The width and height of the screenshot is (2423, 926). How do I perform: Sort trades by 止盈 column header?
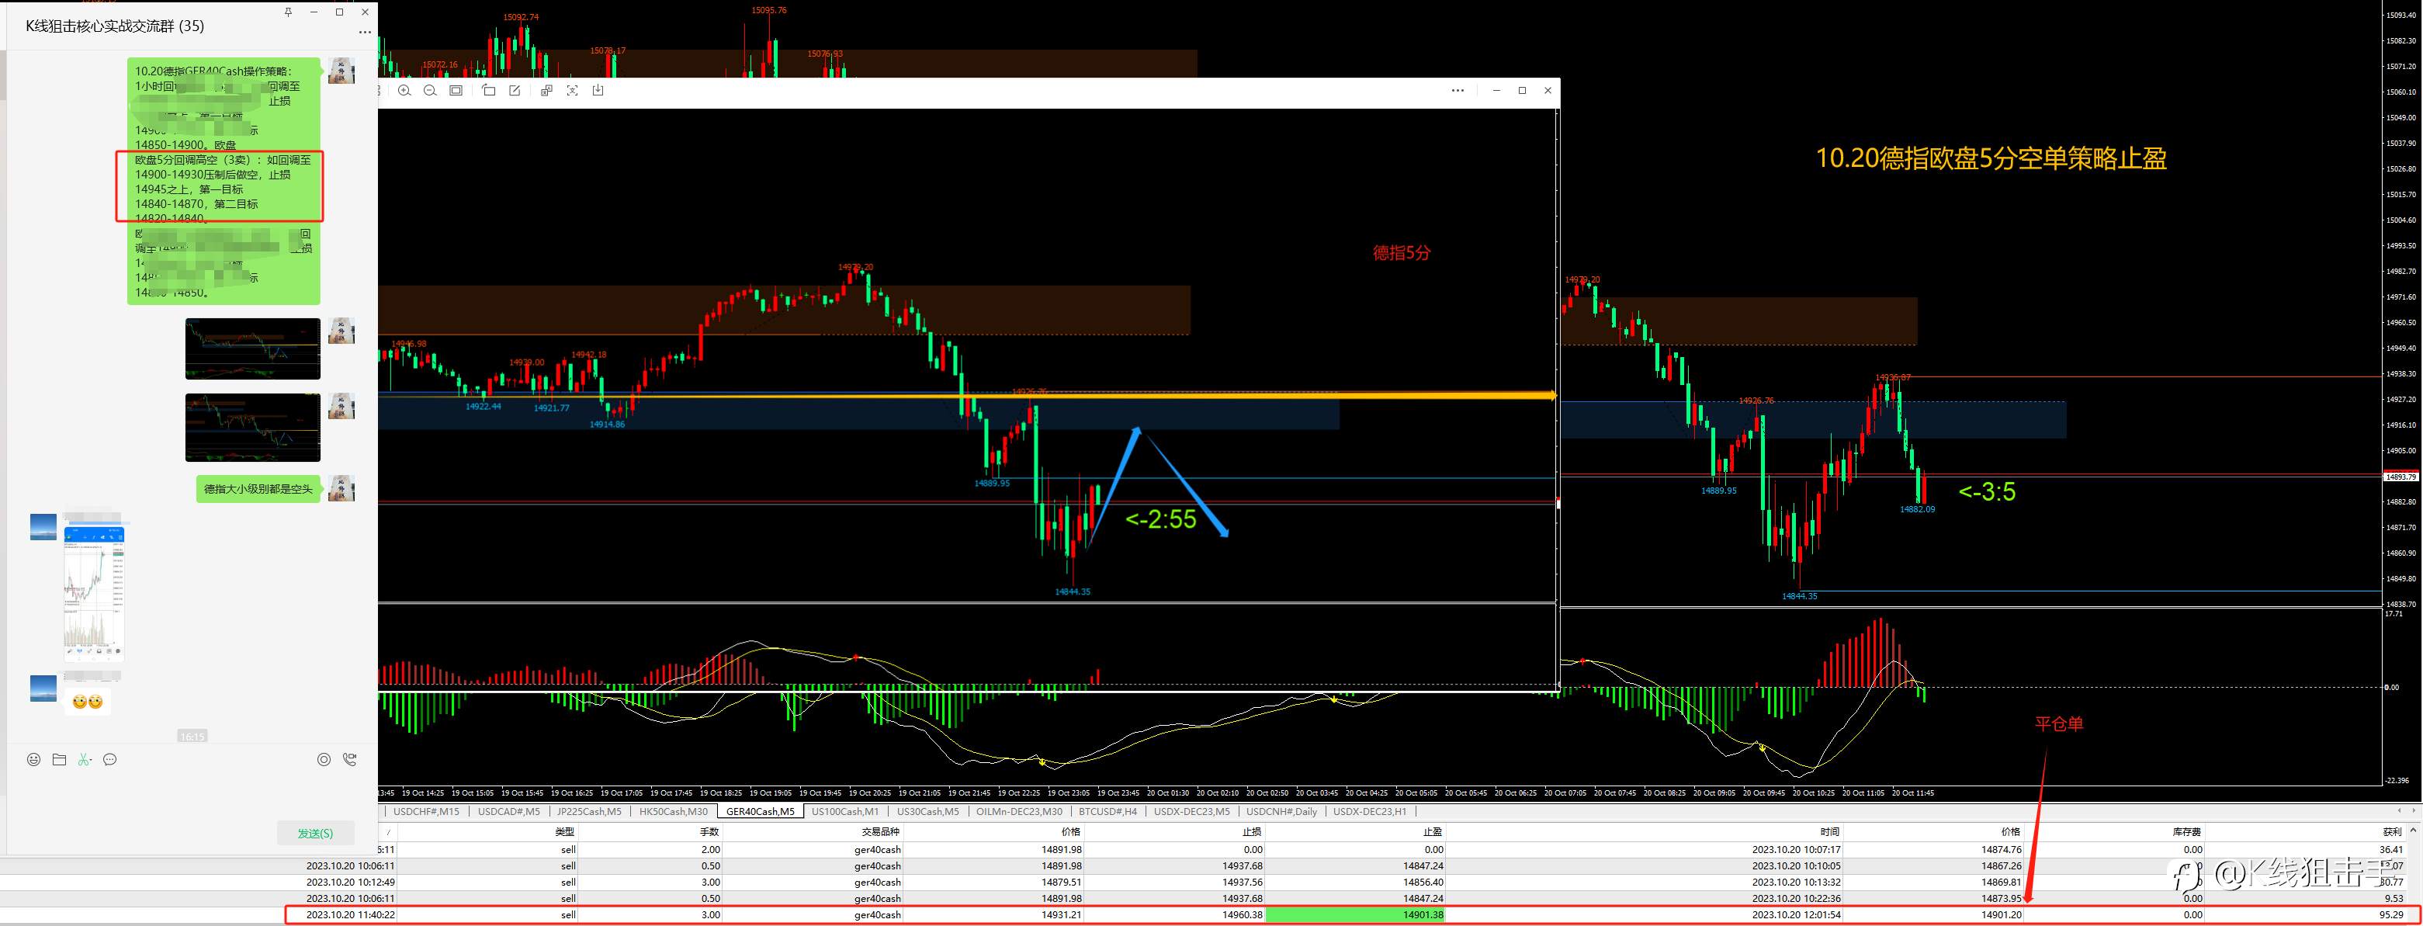(x=1433, y=832)
